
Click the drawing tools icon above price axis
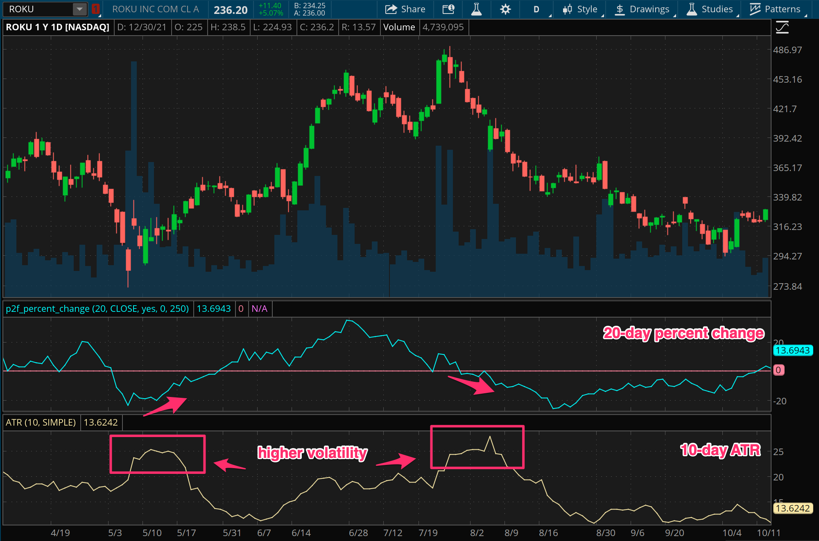coord(782,27)
